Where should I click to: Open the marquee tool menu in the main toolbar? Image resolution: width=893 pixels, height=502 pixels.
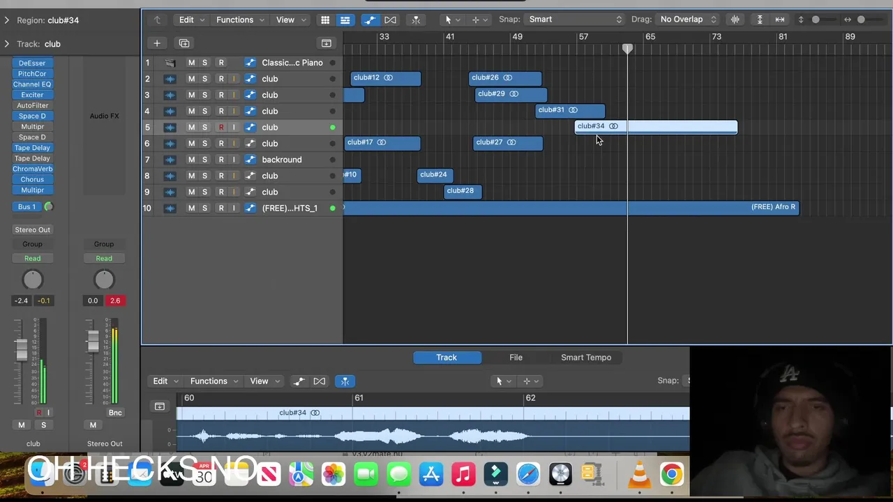tap(479, 20)
